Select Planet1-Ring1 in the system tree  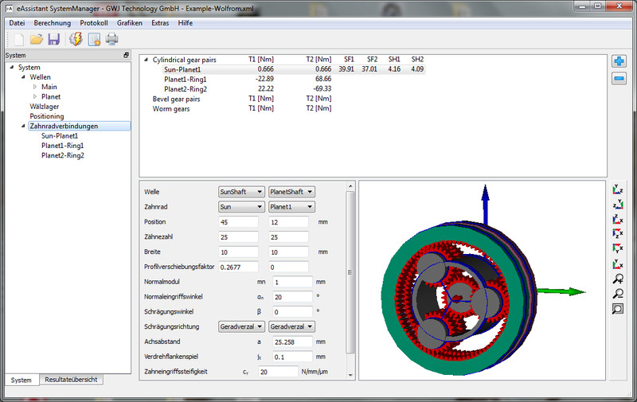pos(62,146)
